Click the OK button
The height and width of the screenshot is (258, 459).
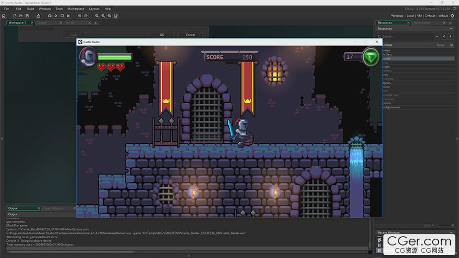pyautogui.click(x=162, y=35)
